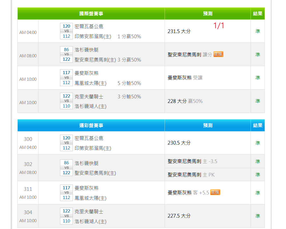Open 洛杉磯快艇 team in 運彩盤 table
The image size is (286, 229).
click(x=87, y=163)
